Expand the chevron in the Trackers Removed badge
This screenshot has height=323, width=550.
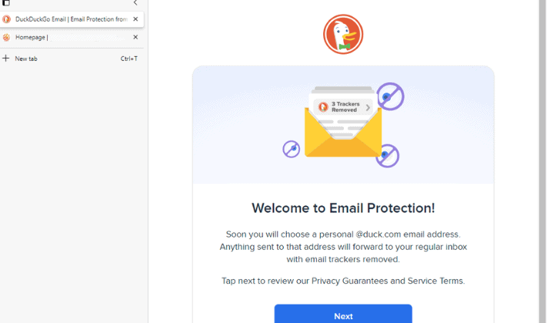pos(368,108)
